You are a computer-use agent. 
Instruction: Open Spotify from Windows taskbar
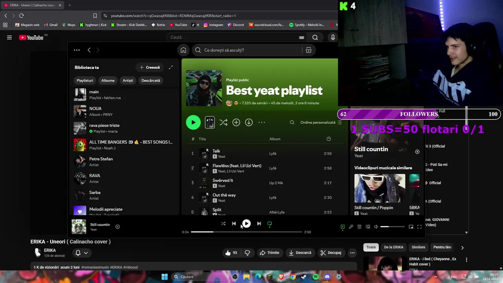coord(316,277)
